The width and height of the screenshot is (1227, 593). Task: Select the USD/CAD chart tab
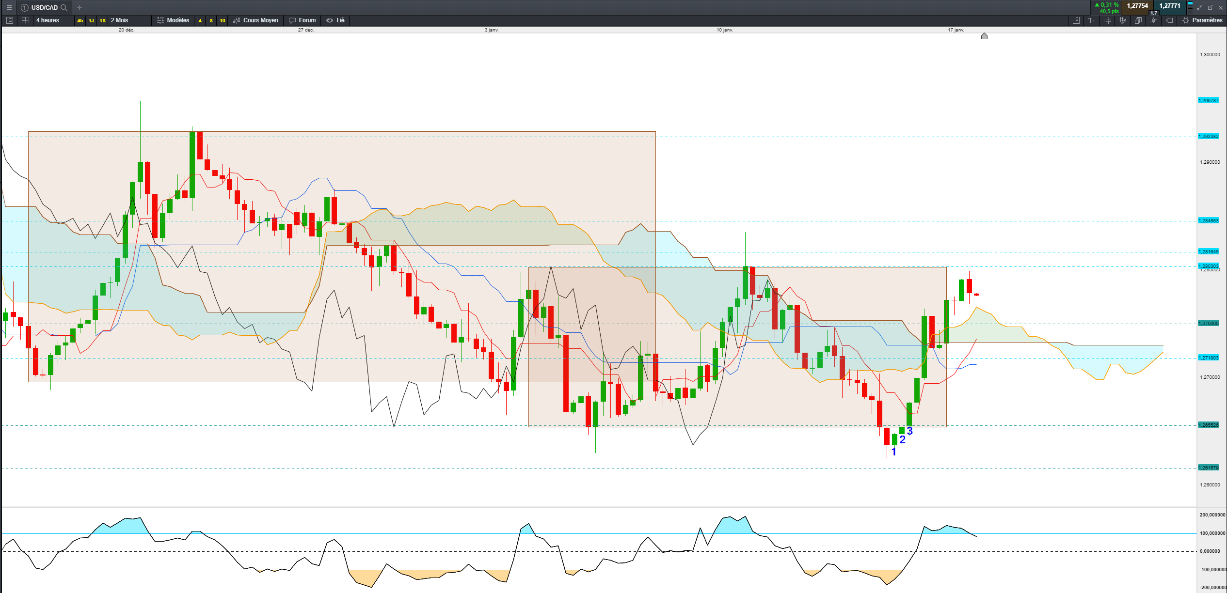[x=45, y=7]
